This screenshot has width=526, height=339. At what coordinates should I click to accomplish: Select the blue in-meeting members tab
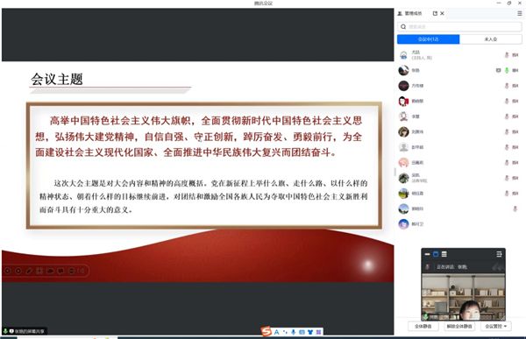pos(429,39)
